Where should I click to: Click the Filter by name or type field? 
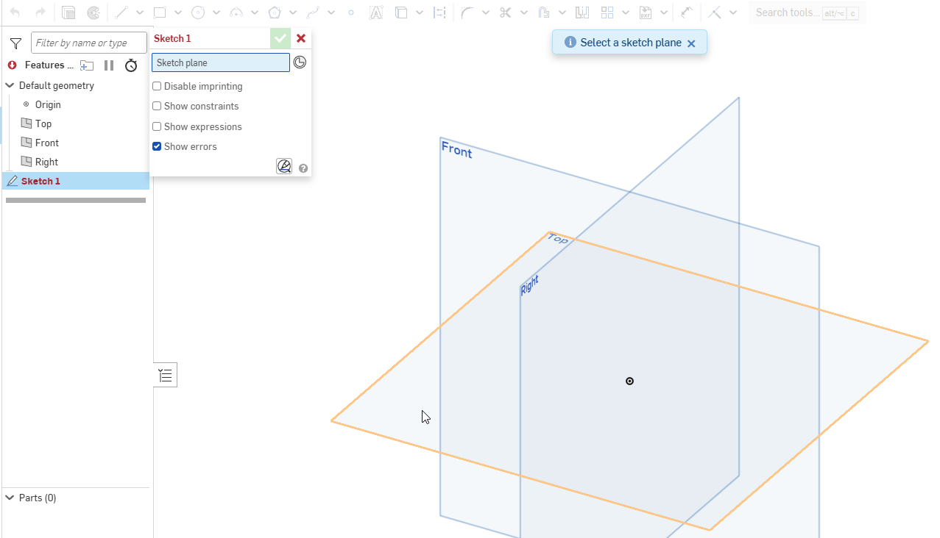tap(88, 43)
